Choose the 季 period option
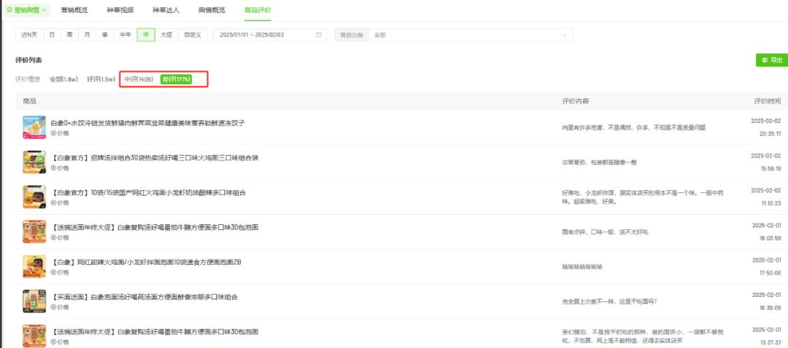The image size is (788, 348). click(x=104, y=35)
